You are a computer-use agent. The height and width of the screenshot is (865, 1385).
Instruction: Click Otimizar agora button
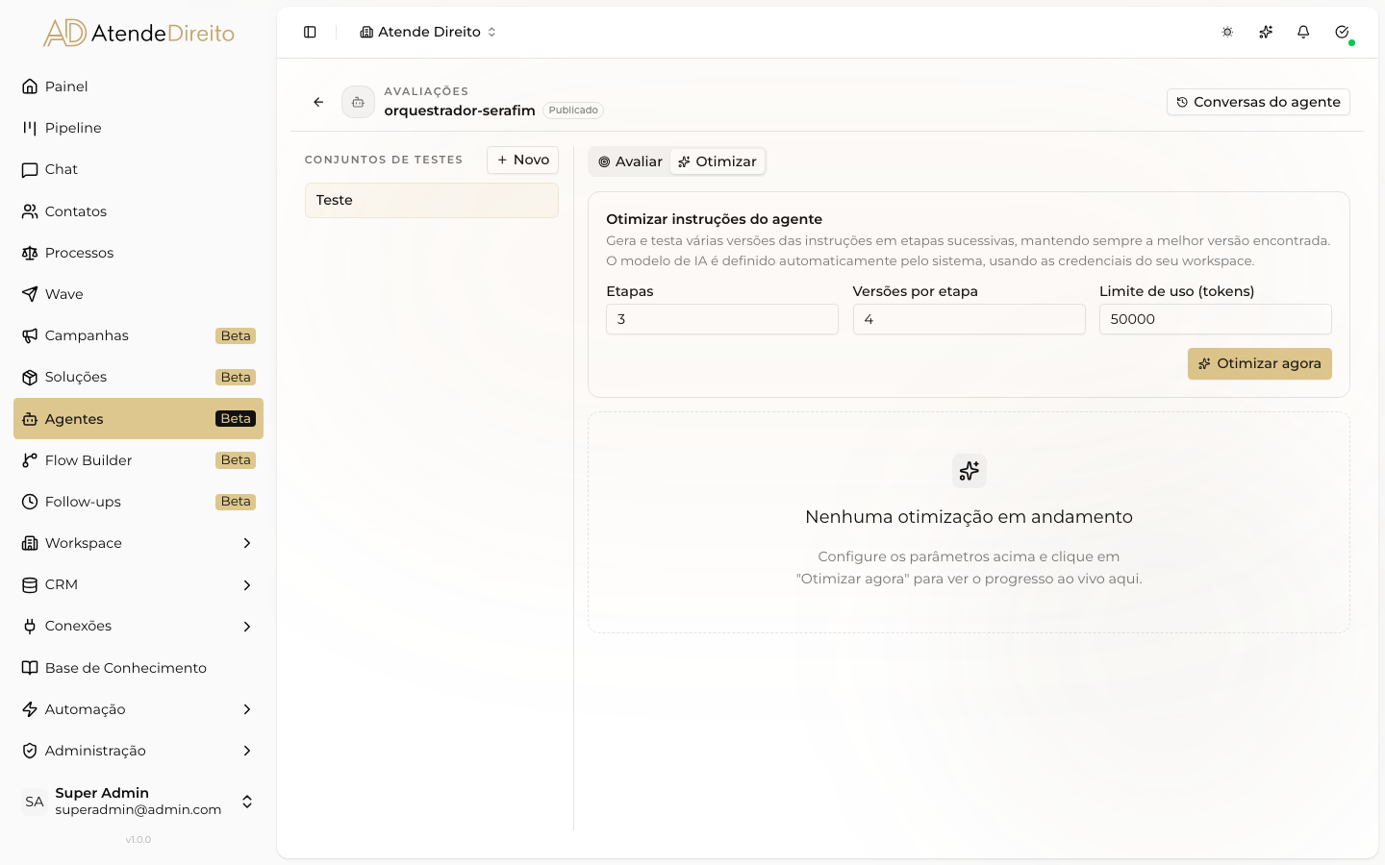[x=1260, y=363]
